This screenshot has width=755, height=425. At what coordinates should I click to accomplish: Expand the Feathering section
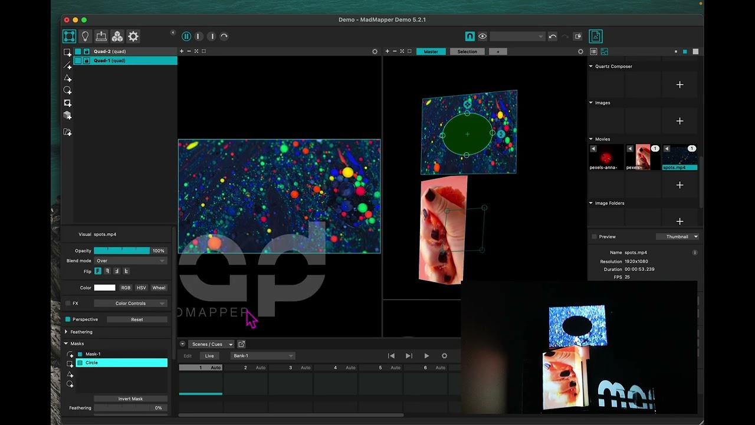coord(66,332)
